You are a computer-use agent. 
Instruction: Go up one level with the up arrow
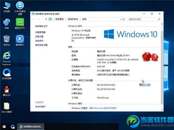tap(46, 19)
